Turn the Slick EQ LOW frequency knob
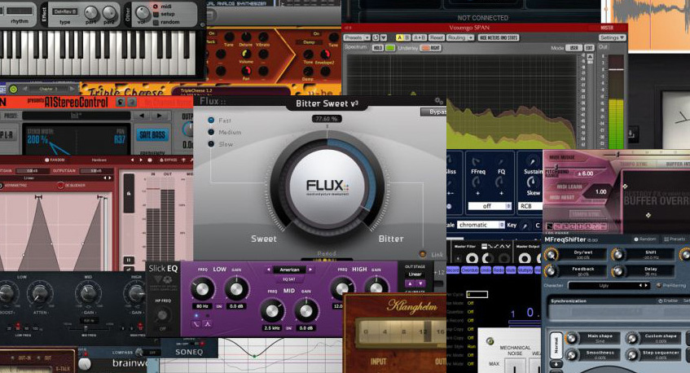Screen dimensions: 690x373 (x=201, y=288)
